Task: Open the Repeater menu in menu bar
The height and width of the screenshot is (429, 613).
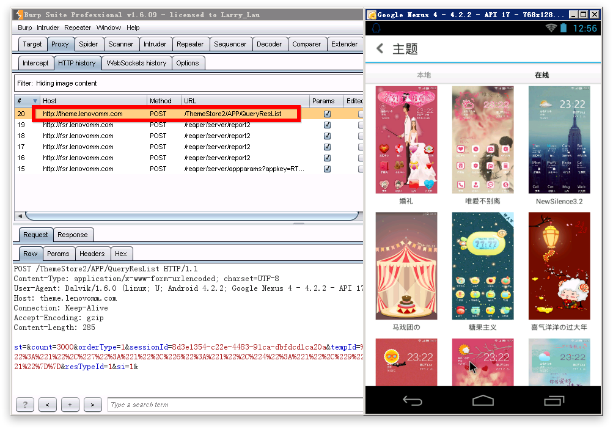Action: tap(78, 28)
